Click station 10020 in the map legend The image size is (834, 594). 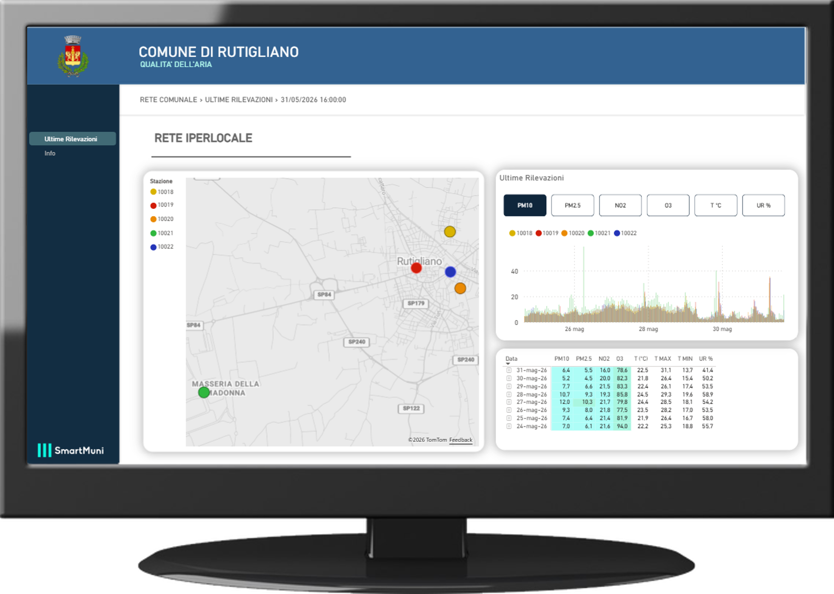point(162,219)
